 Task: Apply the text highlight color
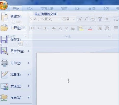click(x=81, y=28)
